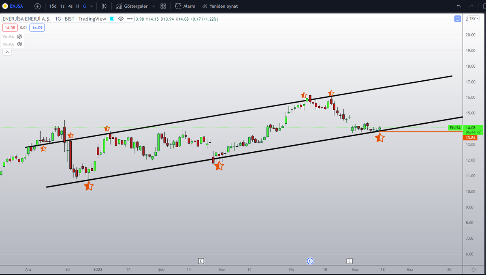The height and width of the screenshot is (275, 486).
Task: Select the large star near Mar low
Action: pyautogui.click(x=219, y=165)
